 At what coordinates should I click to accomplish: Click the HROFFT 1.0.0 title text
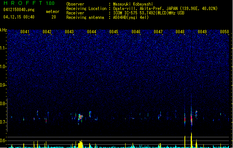pyautogui.click(x=29, y=3)
